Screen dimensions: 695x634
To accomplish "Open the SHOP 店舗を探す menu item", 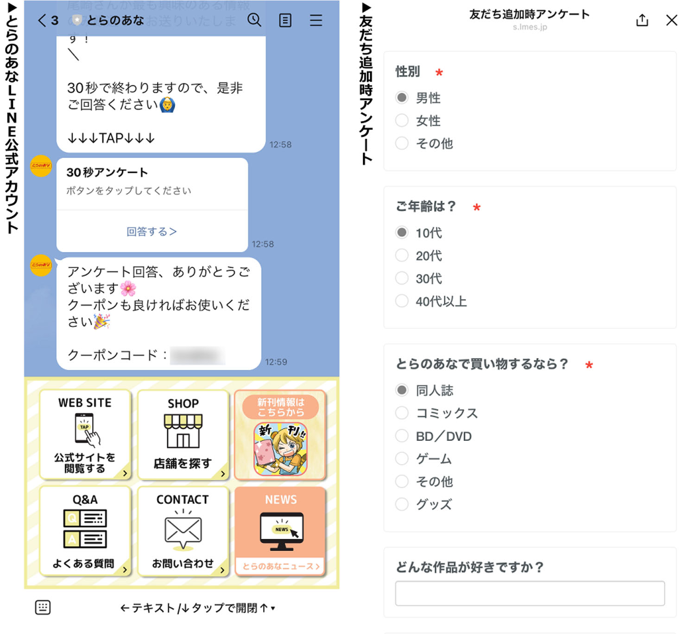I will click(183, 434).
